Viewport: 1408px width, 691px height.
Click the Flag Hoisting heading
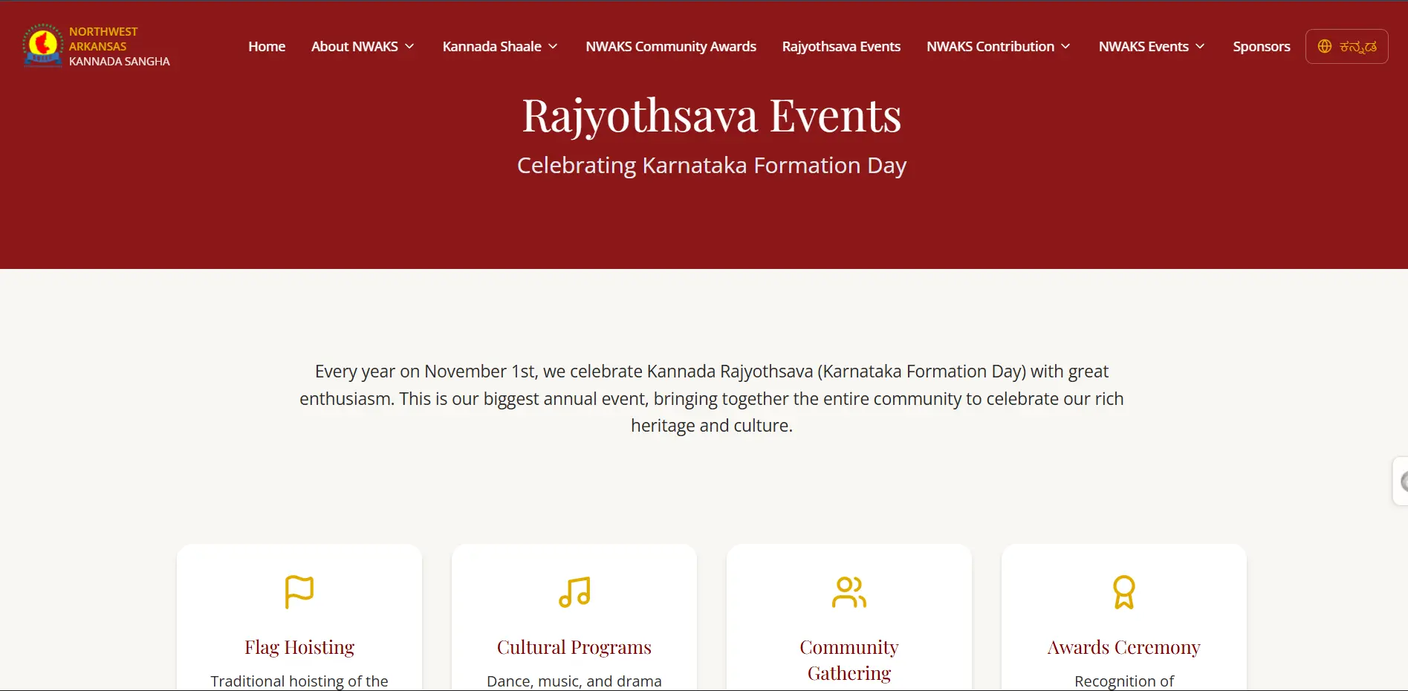click(299, 646)
